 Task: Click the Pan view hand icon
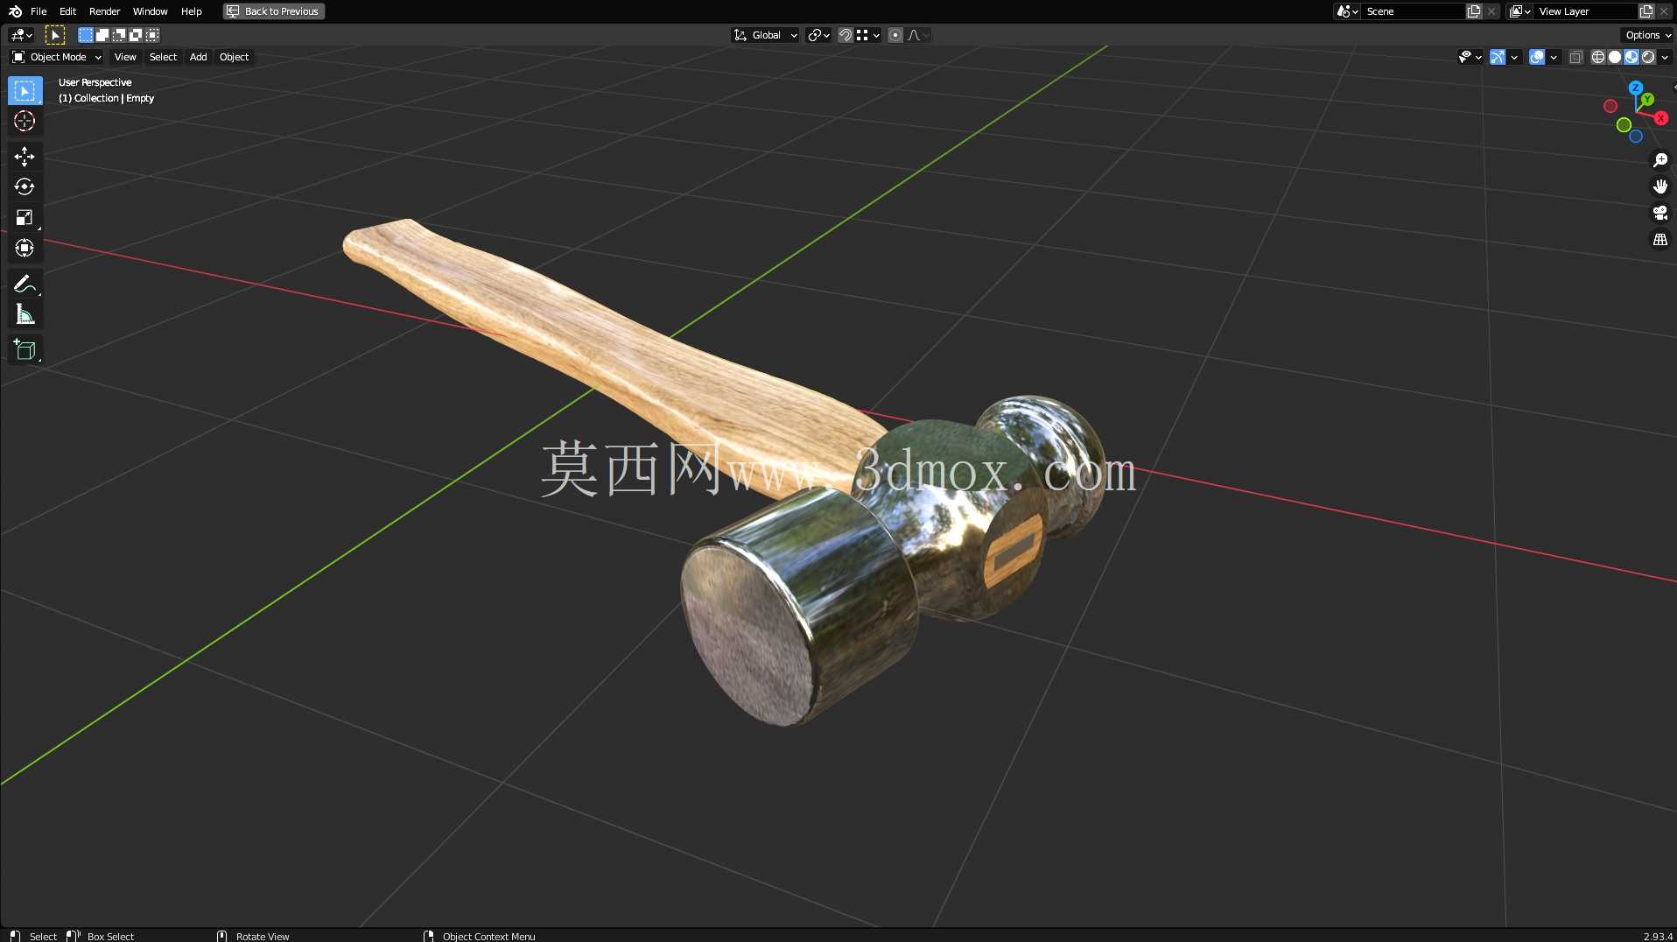click(1659, 186)
